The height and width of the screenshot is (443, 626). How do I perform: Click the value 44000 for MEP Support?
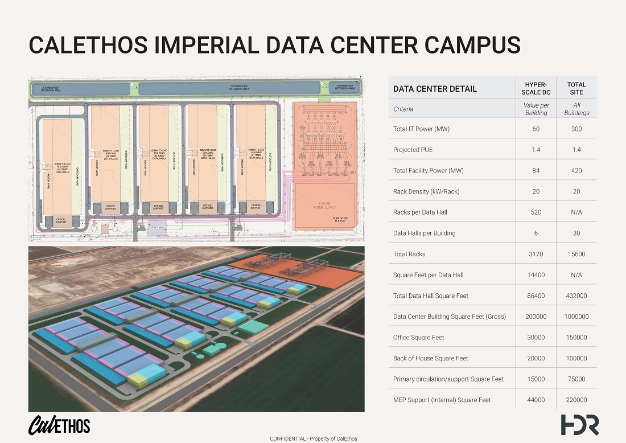click(536, 400)
